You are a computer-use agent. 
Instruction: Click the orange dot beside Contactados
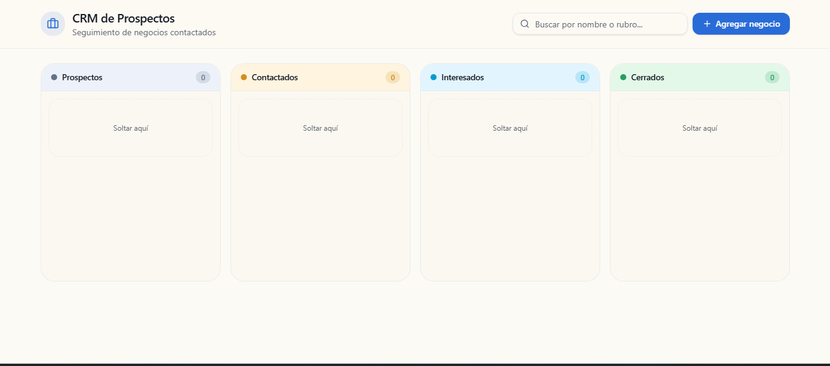tap(244, 77)
